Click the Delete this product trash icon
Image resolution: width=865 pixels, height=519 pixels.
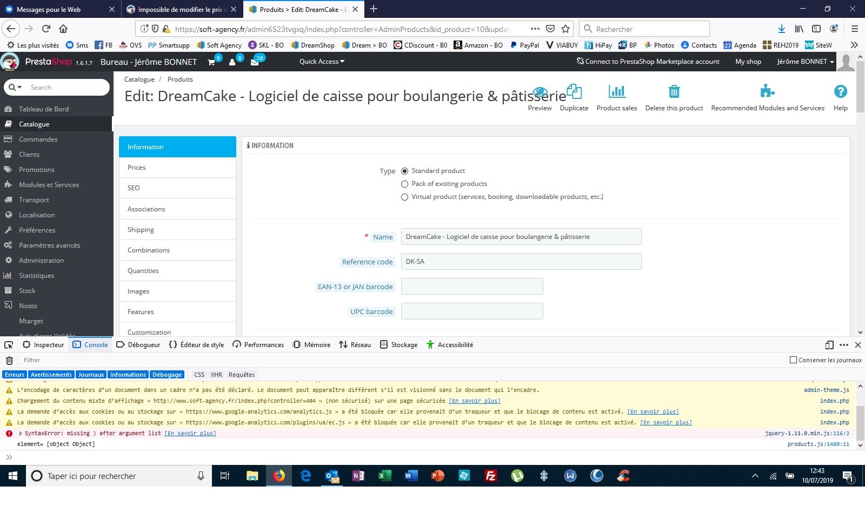coord(674,91)
